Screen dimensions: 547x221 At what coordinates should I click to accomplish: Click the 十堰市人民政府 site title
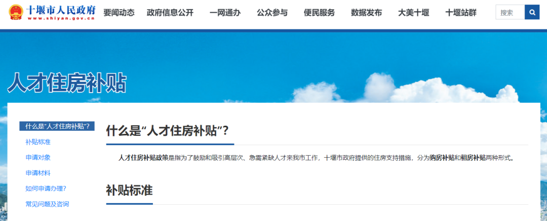tap(61, 10)
